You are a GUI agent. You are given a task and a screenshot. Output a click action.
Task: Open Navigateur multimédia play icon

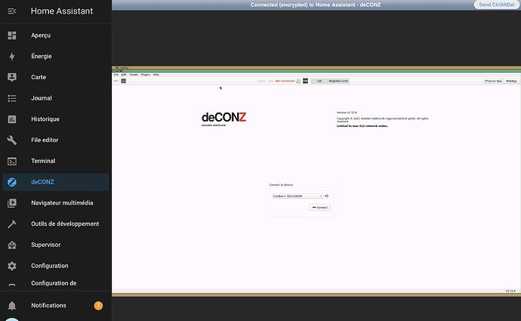pos(12,203)
